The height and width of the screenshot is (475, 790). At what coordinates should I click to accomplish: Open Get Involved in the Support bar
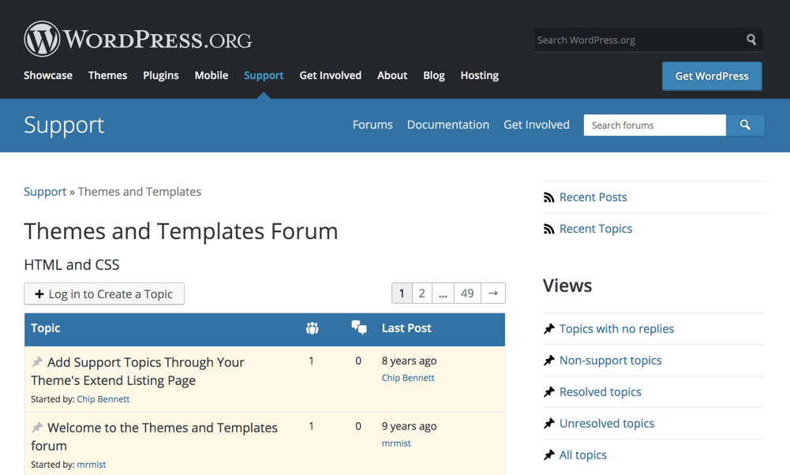[x=537, y=125]
